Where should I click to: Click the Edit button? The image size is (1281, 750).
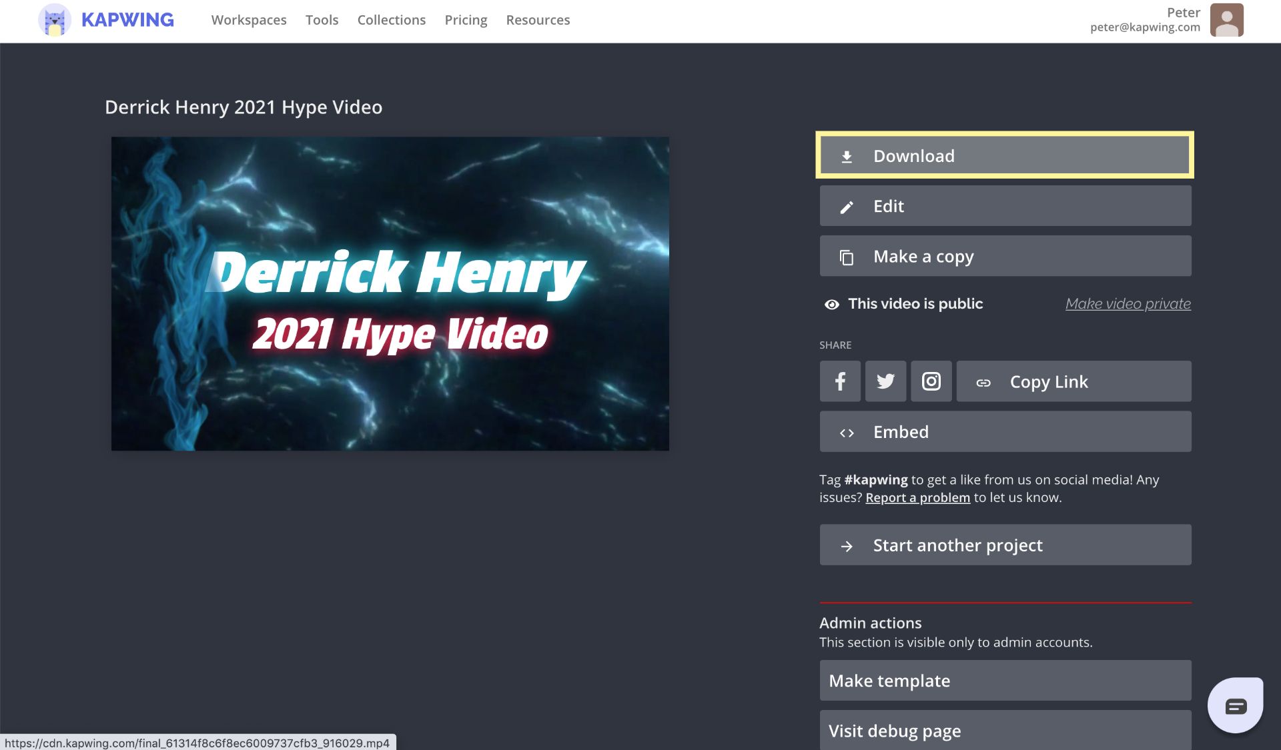pos(1005,206)
